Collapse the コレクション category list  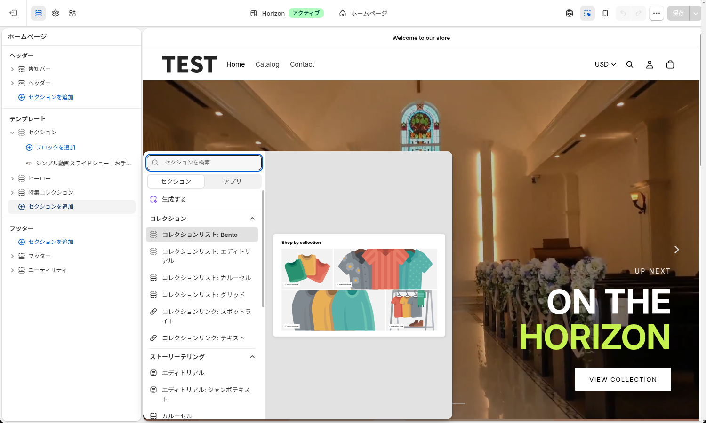point(252,219)
